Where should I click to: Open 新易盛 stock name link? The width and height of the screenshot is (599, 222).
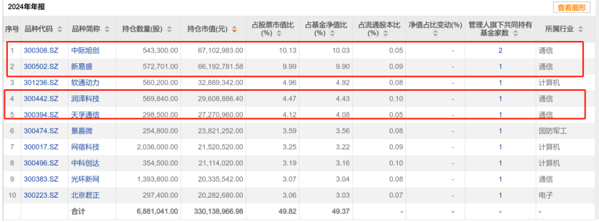click(82, 67)
